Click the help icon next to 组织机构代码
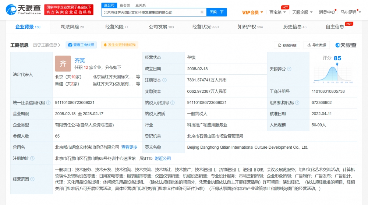The height and width of the screenshot is (205, 368). tap(297, 103)
